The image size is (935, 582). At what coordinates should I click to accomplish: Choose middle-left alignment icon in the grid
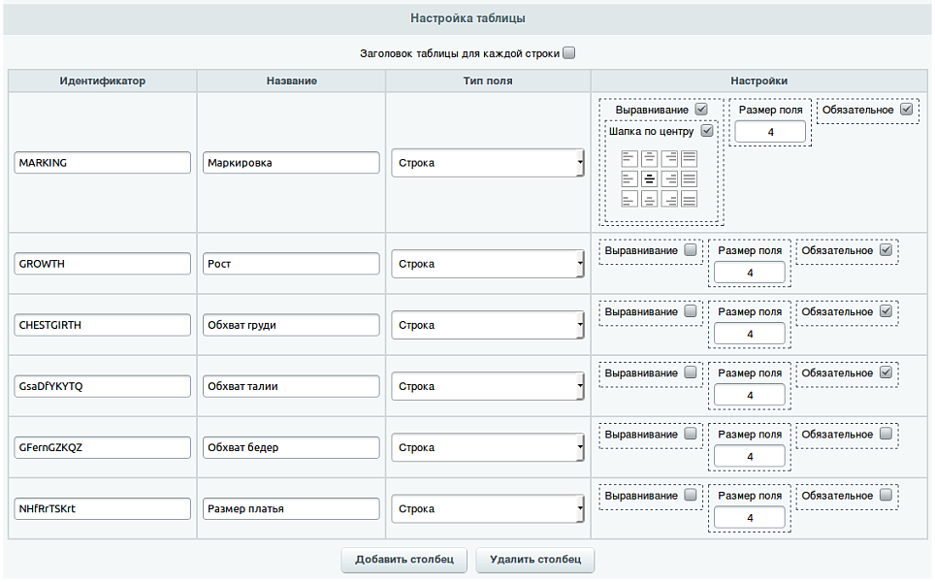(629, 178)
